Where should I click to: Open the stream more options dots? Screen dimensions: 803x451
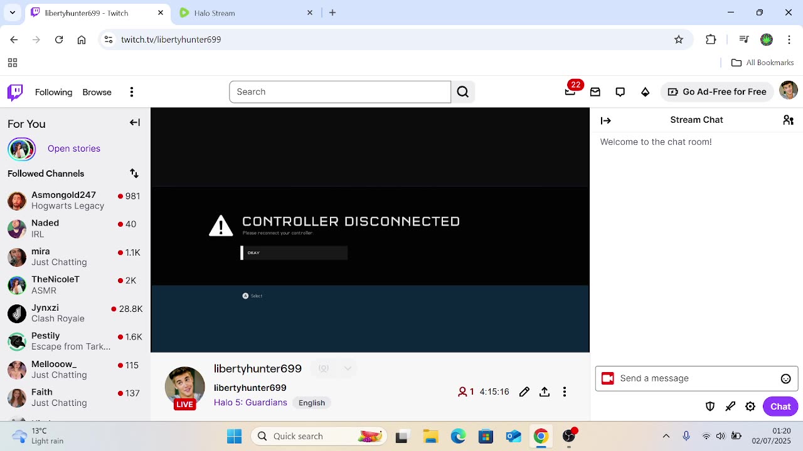point(565,392)
